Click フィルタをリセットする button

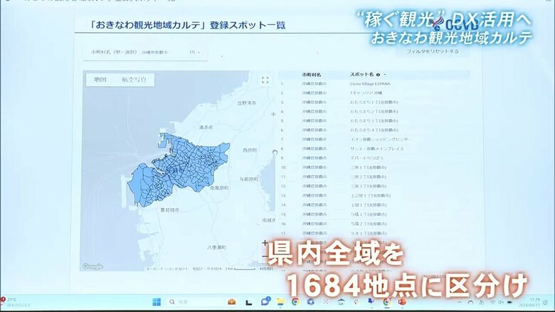click(432, 52)
